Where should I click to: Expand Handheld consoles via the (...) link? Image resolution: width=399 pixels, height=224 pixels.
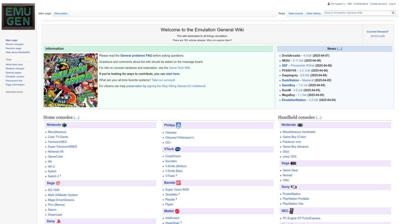click(x=318, y=117)
